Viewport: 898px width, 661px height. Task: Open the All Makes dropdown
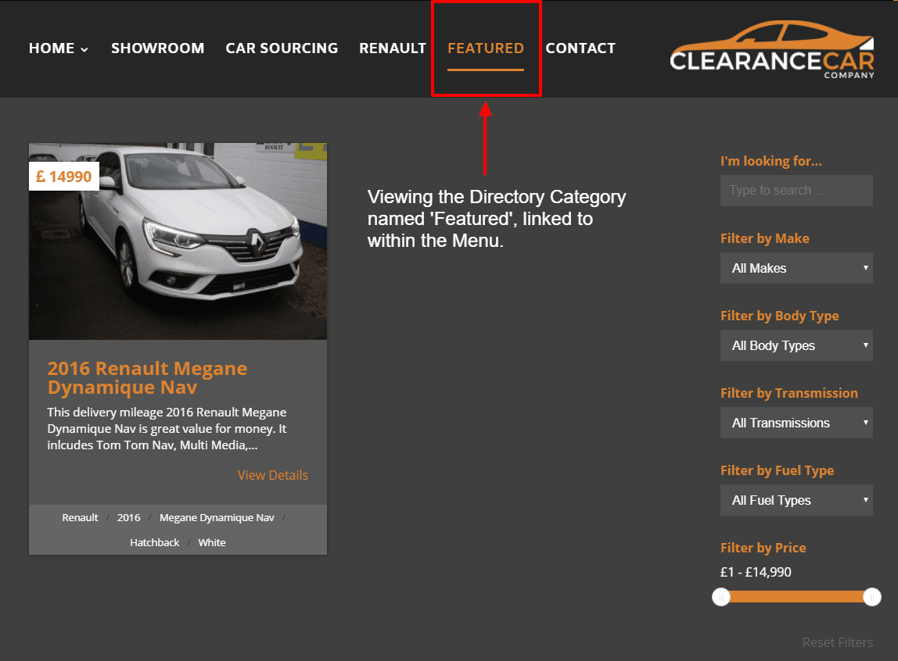click(796, 268)
